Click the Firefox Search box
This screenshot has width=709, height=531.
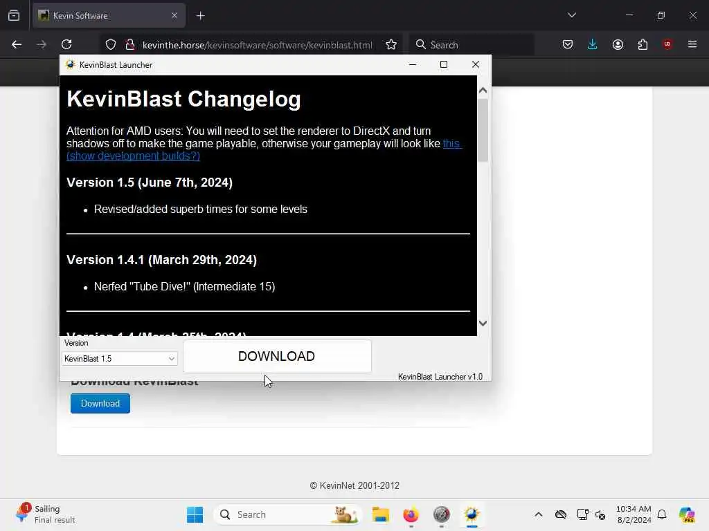click(x=472, y=45)
